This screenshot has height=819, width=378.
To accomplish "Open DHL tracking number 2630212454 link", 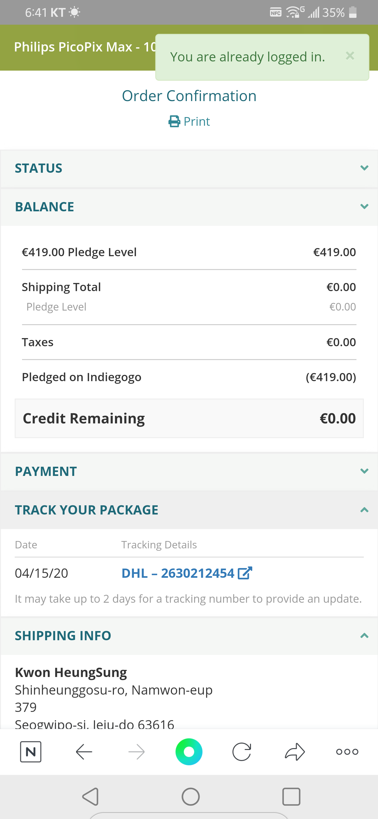I will point(178,573).
